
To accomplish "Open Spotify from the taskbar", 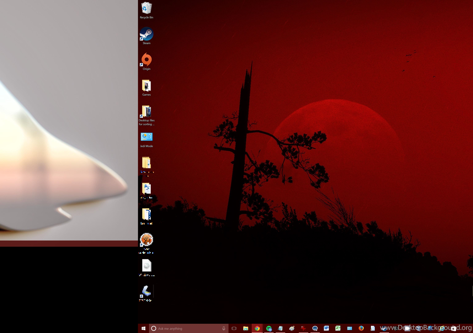I will pos(269,329).
